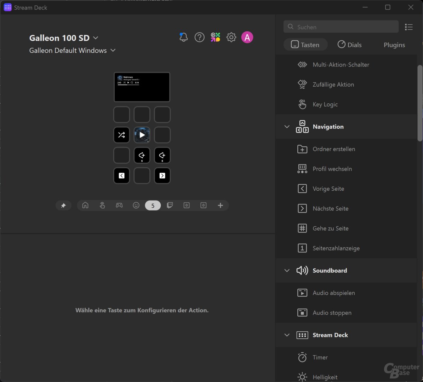Open the Twitch profile page
The image size is (423, 382).
170,205
